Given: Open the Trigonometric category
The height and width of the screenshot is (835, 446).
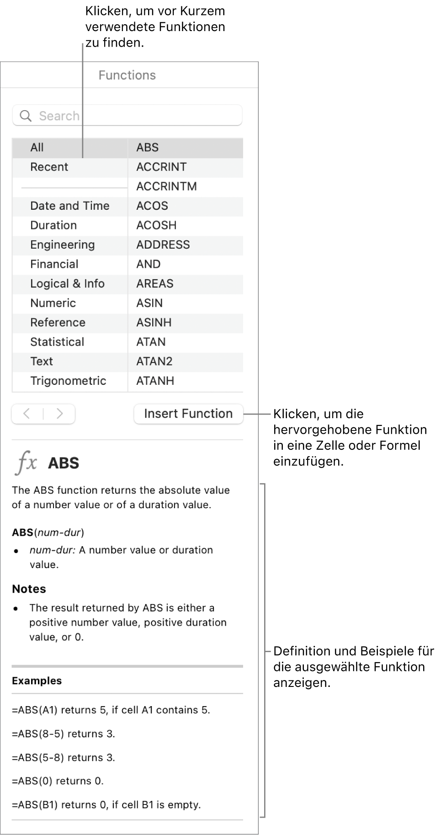Looking at the screenshot, I should 68,381.
